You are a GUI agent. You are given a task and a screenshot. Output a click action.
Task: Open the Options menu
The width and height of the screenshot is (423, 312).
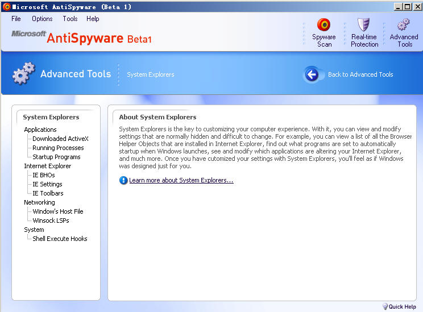[x=42, y=19]
